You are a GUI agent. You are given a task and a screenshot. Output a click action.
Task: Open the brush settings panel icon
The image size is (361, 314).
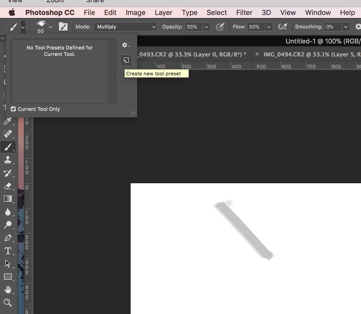coord(63,27)
